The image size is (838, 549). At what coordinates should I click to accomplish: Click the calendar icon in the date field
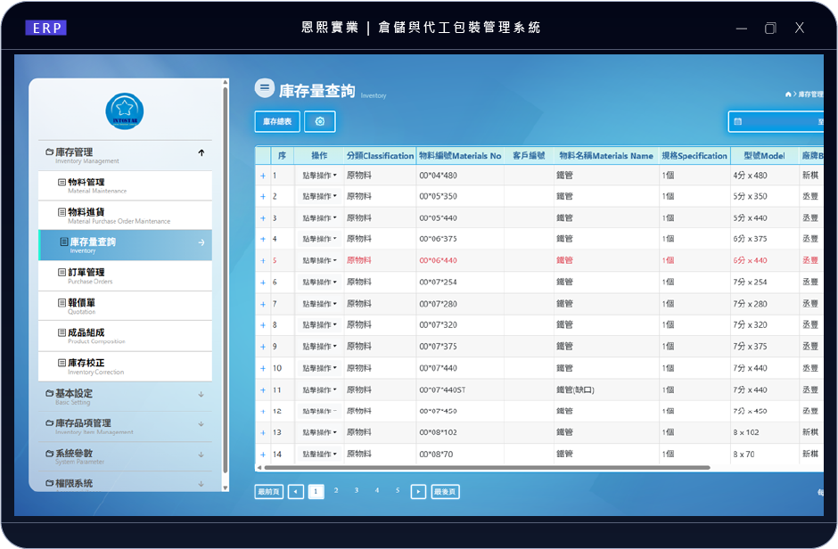tap(738, 121)
